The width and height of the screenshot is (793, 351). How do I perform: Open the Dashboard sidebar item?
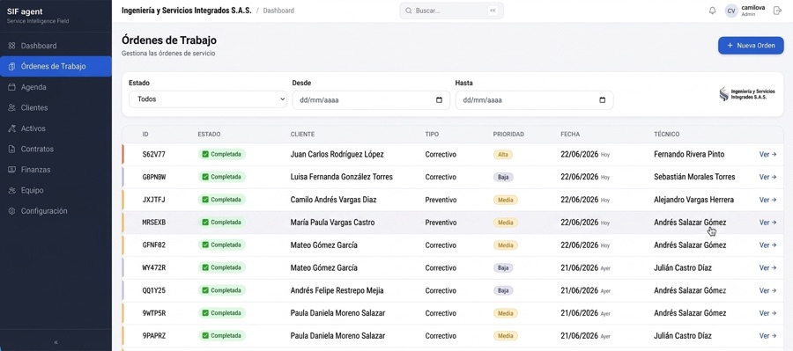(x=56, y=46)
